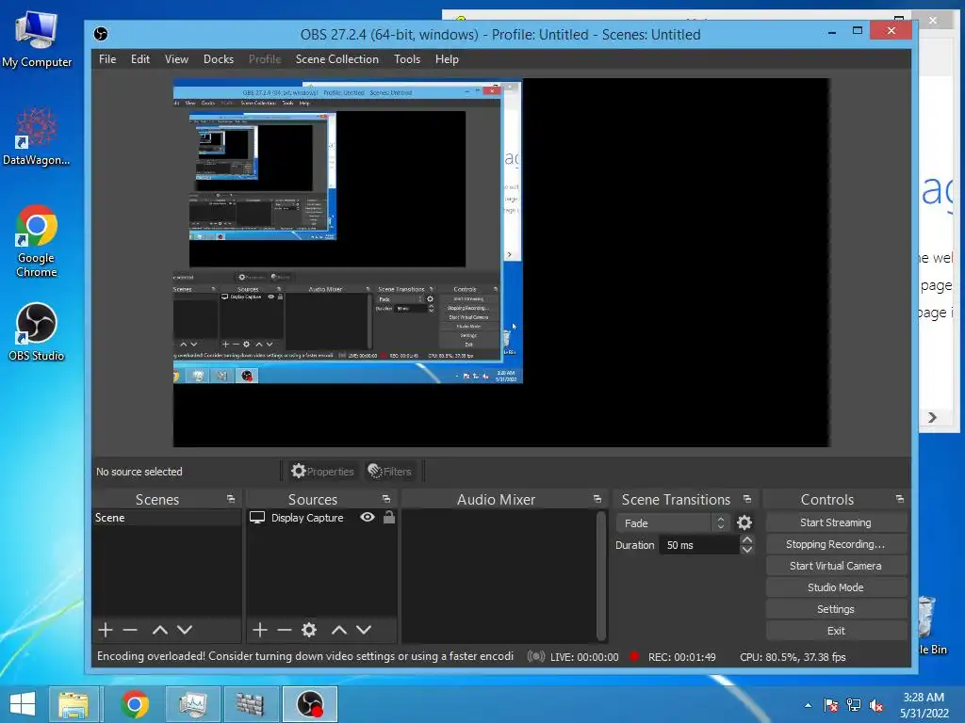Click Task Manager monitor icon in taskbar
Image resolution: width=965 pixels, height=723 pixels.
[192, 704]
